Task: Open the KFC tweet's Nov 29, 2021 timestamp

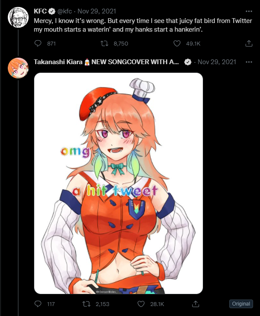Action: pyautogui.click(x=97, y=11)
